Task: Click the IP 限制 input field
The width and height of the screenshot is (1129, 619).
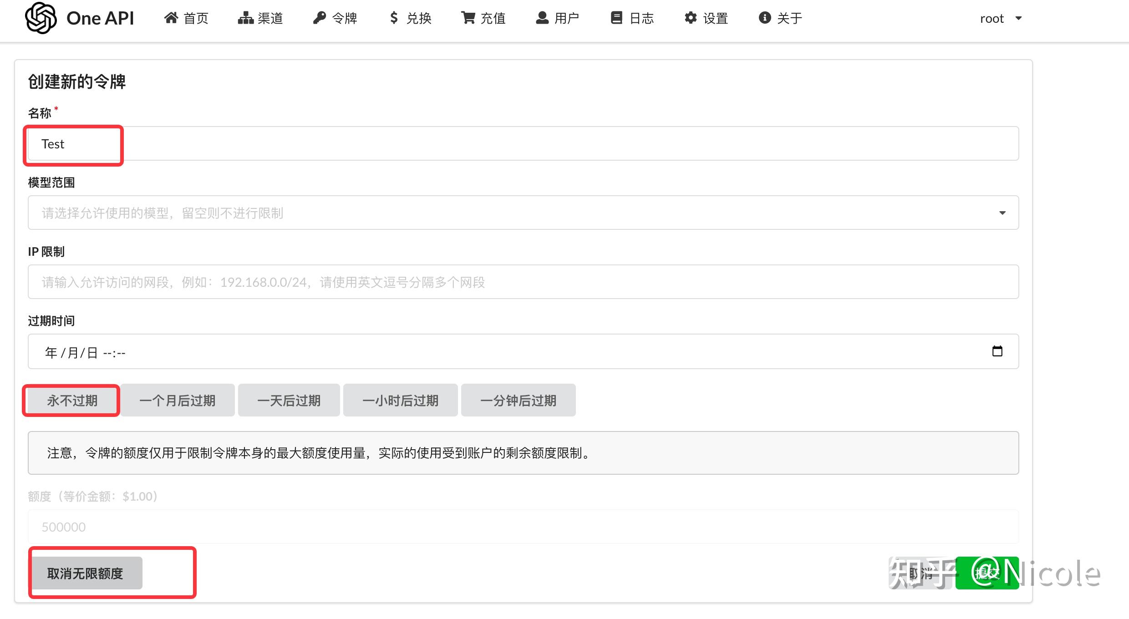Action: point(523,282)
